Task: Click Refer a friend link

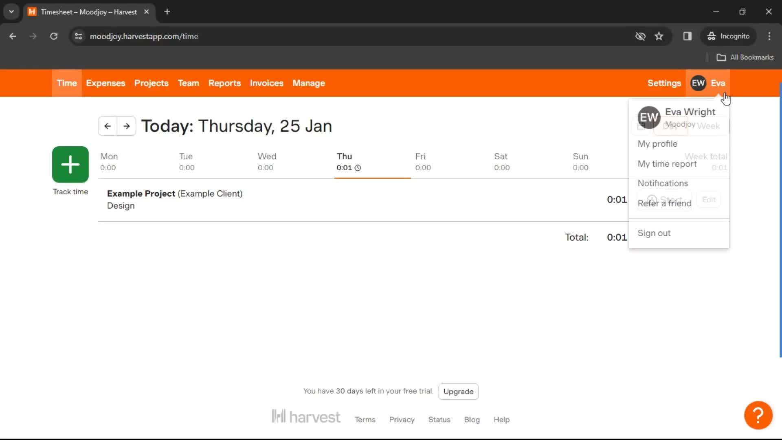Action: tap(664, 202)
